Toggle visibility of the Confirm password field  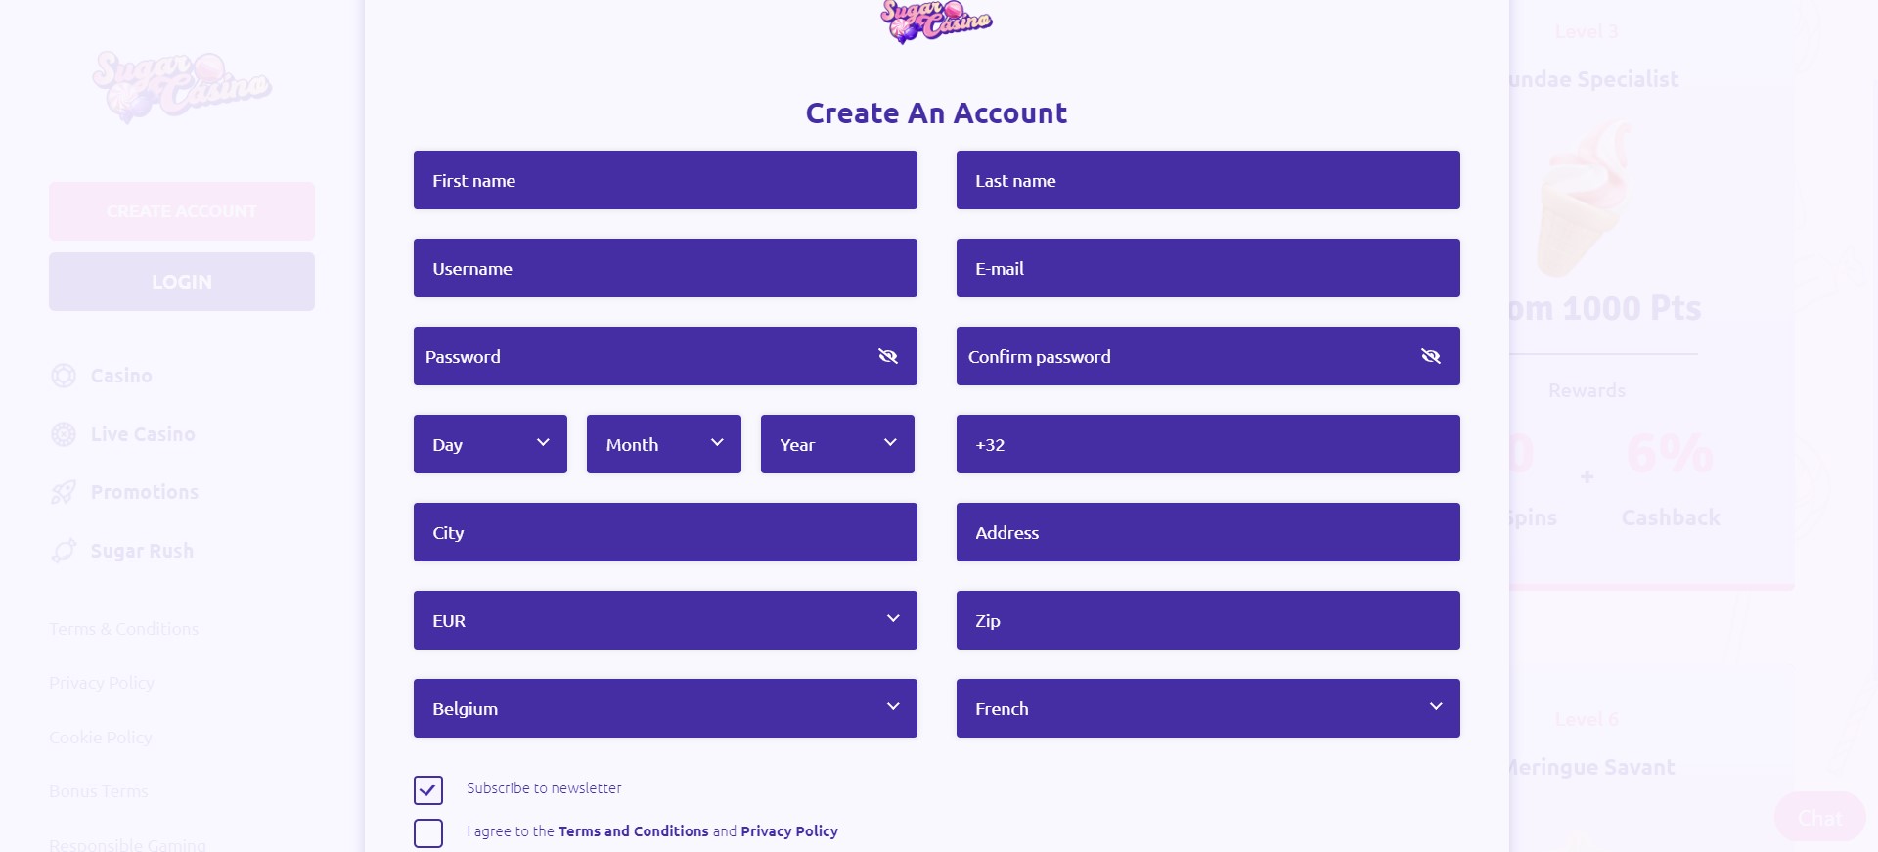1431,356
